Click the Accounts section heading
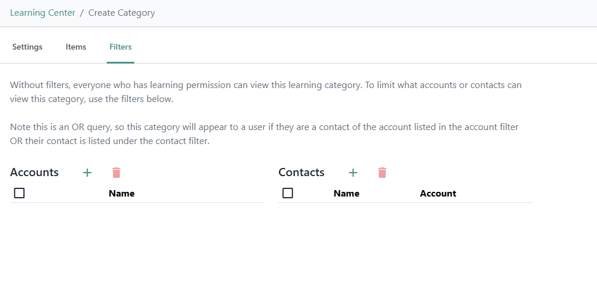Image resolution: width=597 pixels, height=298 pixels. click(x=34, y=173)
